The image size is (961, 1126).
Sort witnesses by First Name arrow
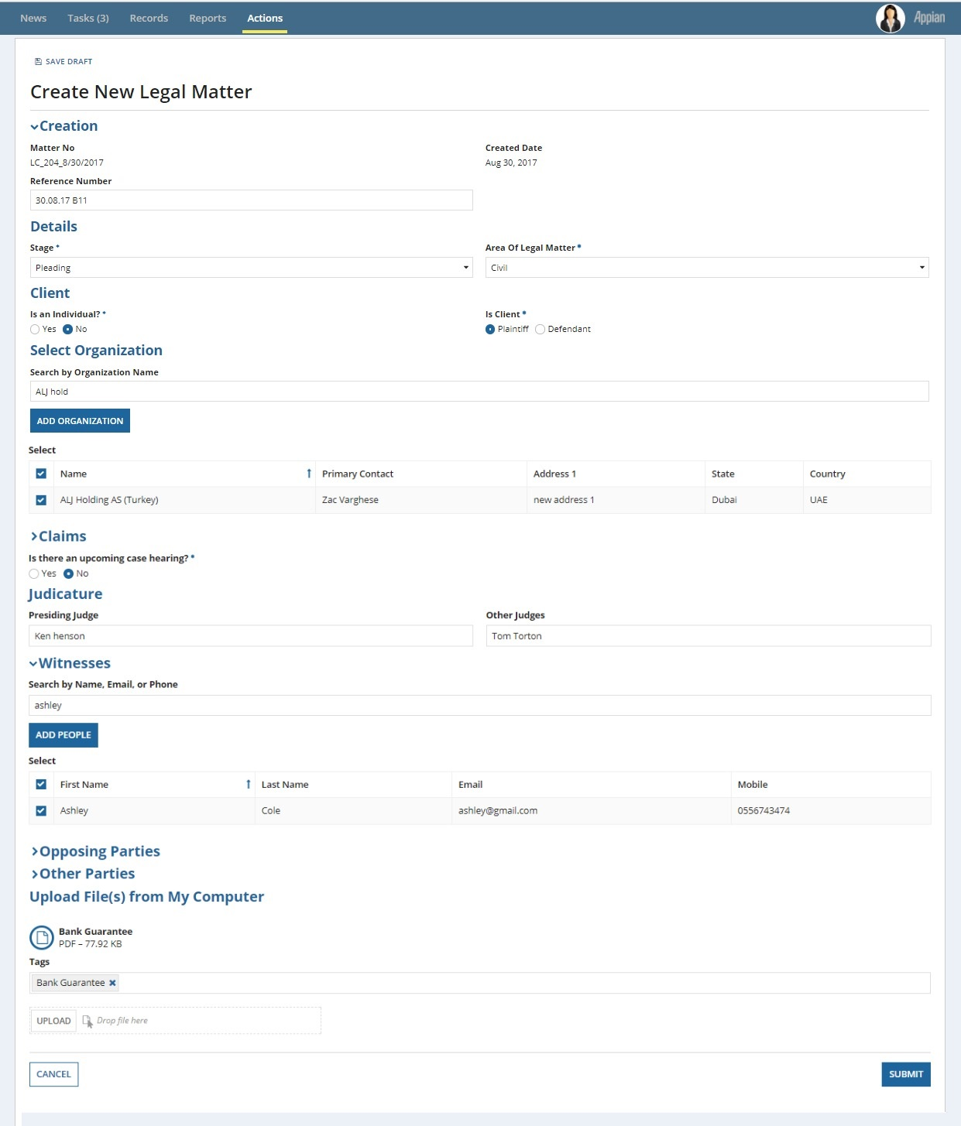click(248, 785)
